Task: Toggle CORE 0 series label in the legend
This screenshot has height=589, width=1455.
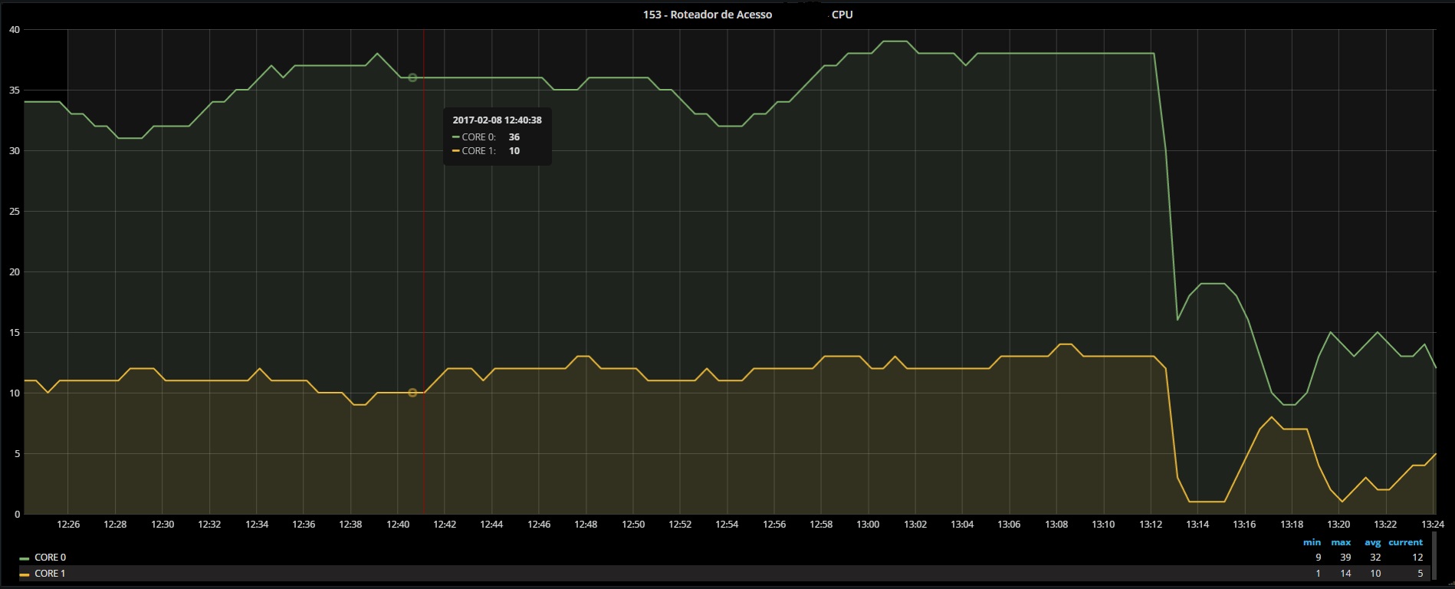Action: (50, 558)
